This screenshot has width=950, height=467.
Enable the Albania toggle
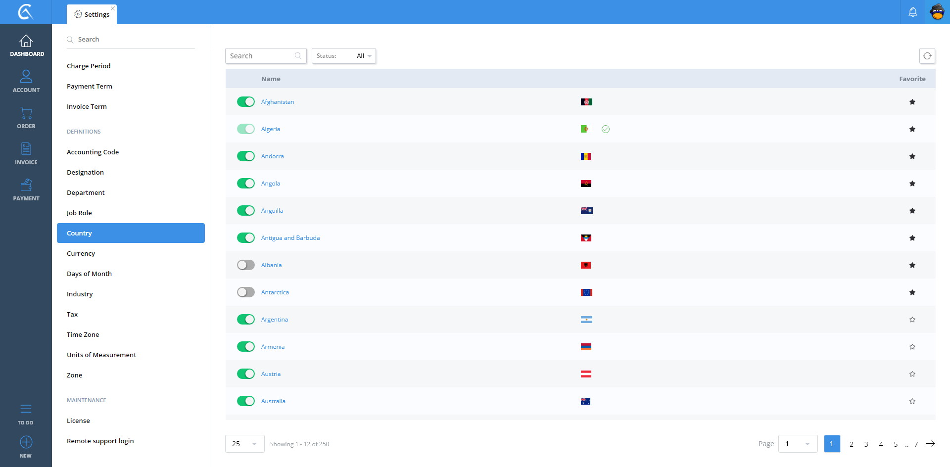[x=246, y=265]
